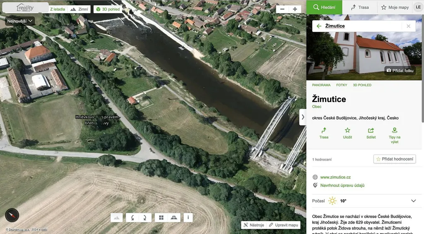Select the Z letadla aerial layer
This screenshot has height=234, width=424.
(57, 9)
